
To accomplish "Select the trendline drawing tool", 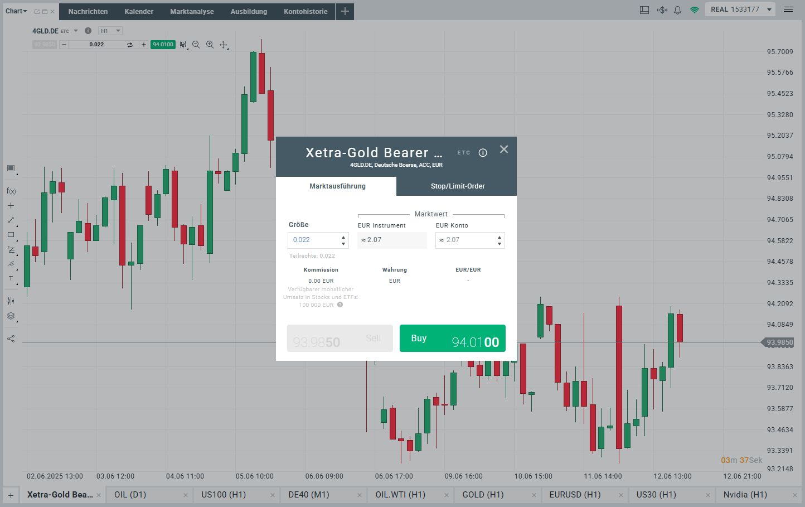I will tap(11, 220).
